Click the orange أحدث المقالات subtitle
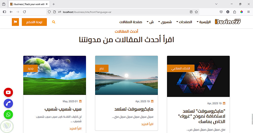Screen dimensions: 253x133 126,31
